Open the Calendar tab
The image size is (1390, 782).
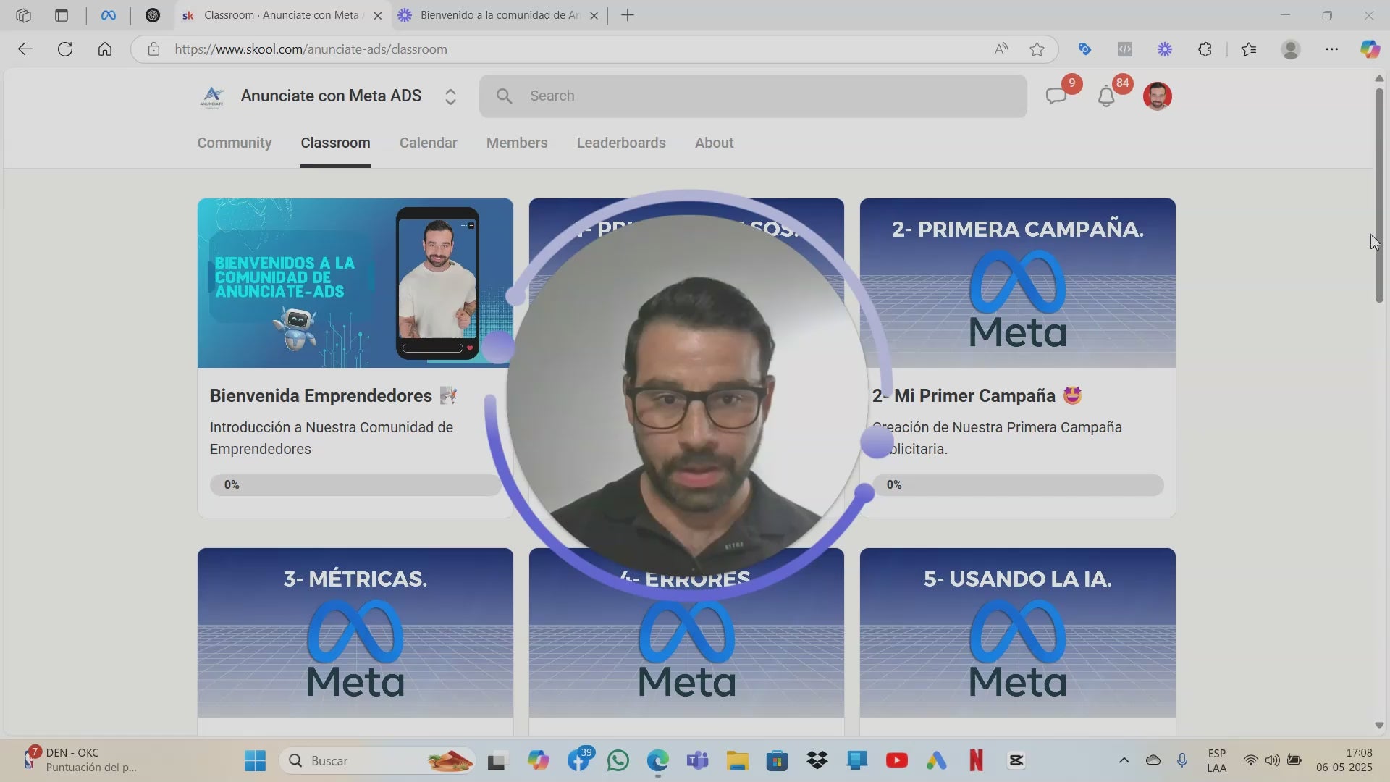(429, 143)
